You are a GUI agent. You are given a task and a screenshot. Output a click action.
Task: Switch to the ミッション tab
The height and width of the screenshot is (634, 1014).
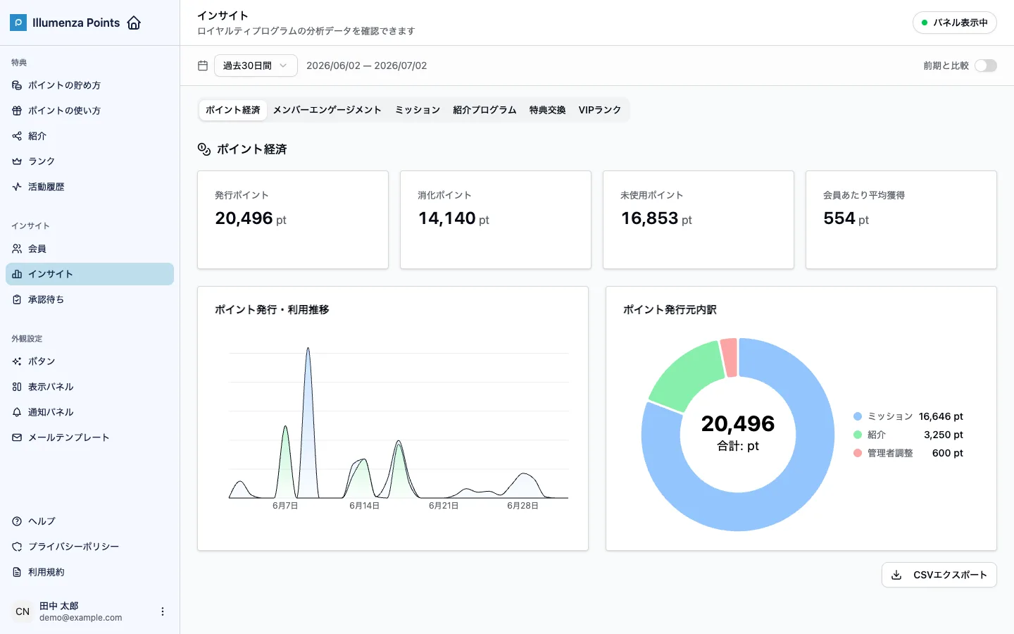coord(418,110)
